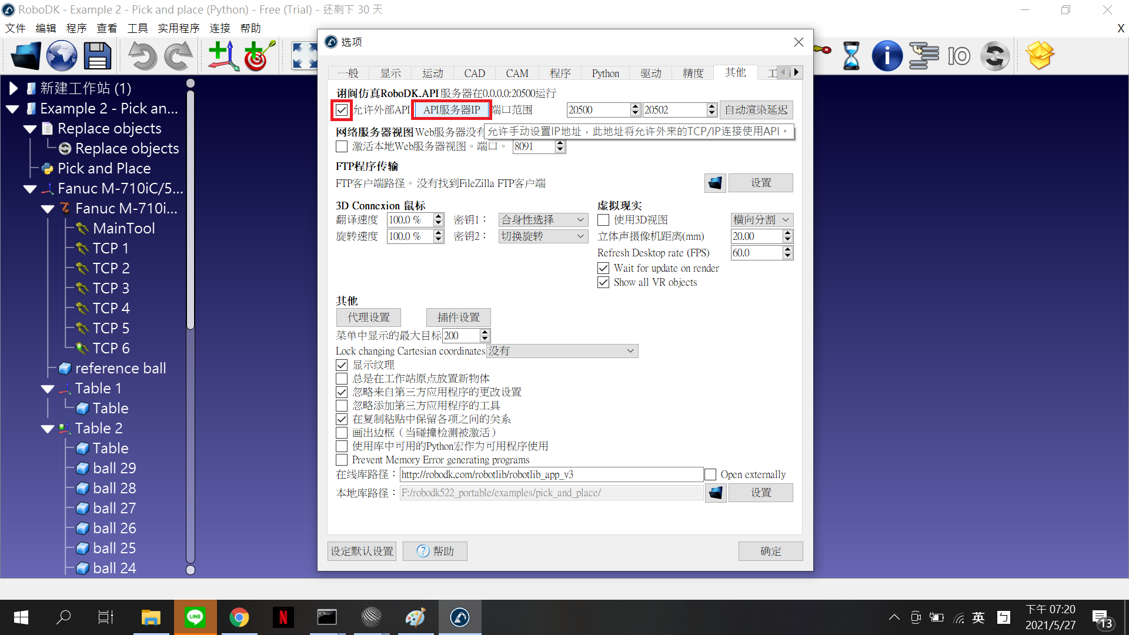Open the 横向分割 dropdown
Screen dimensions: 1129x635
(761, 220)
